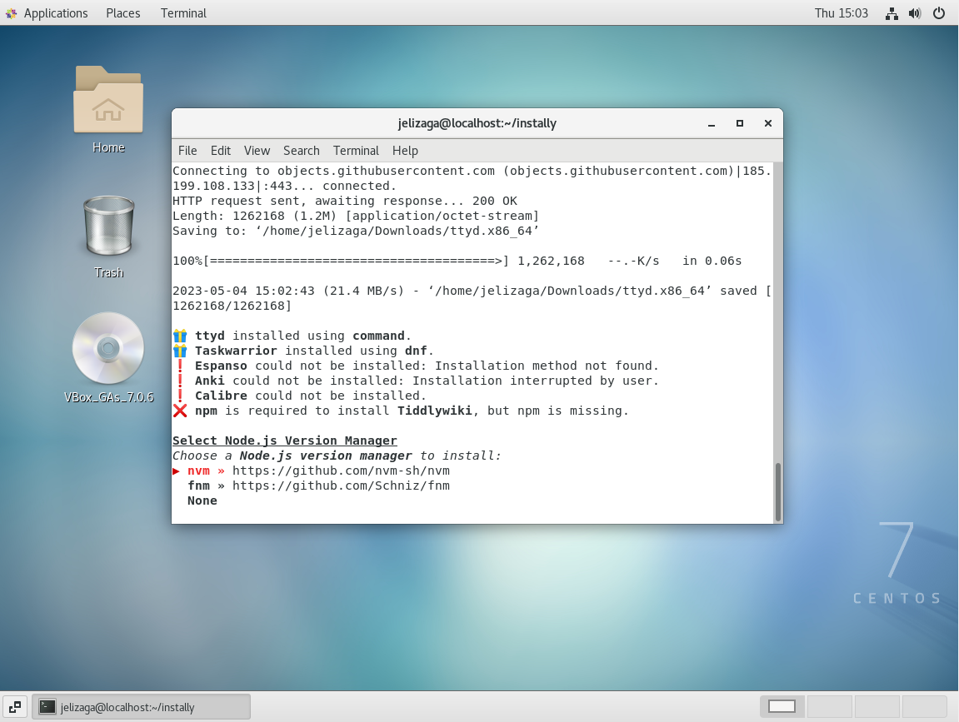Click the red X icon before npm
The width and height of the screenshot is (959, 722).
[x=180, y=411]
